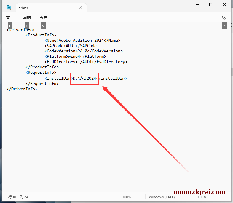Open the 查看 (View) menu
The width and height of the screenshot is (233, 203).
(43, 17)
